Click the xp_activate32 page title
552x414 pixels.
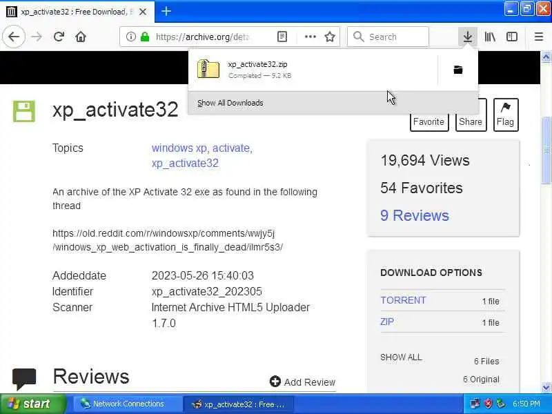click(x=115, y=110)
